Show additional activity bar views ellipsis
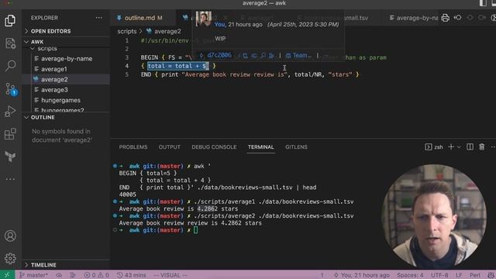This screenshot has height=279, width=496. tap(10, 179)
